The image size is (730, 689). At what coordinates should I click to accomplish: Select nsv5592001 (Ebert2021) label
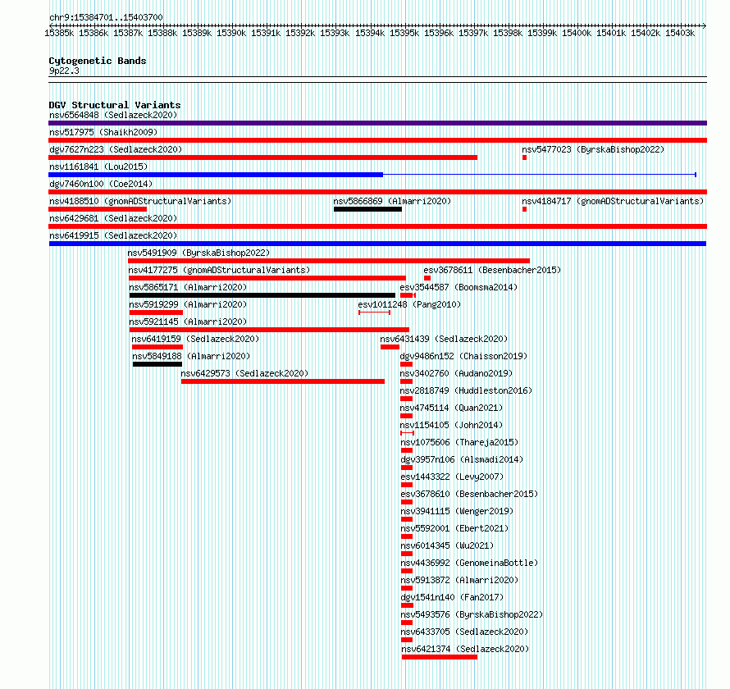(454, 528)
